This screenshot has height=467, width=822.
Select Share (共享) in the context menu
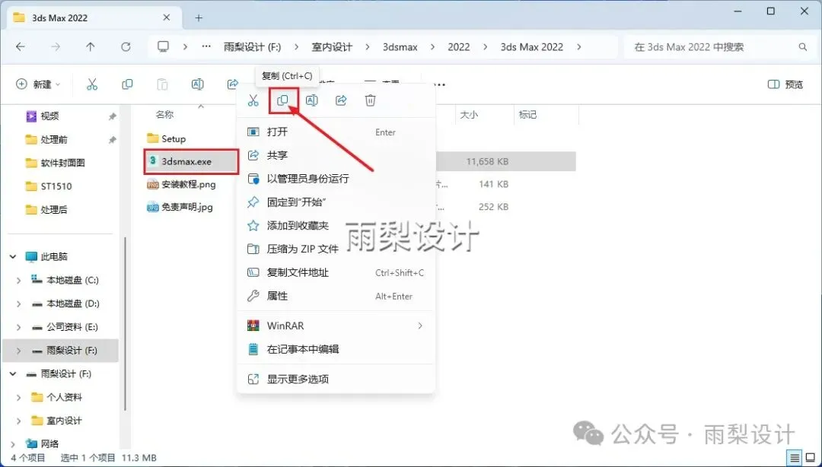click(336, 155)
